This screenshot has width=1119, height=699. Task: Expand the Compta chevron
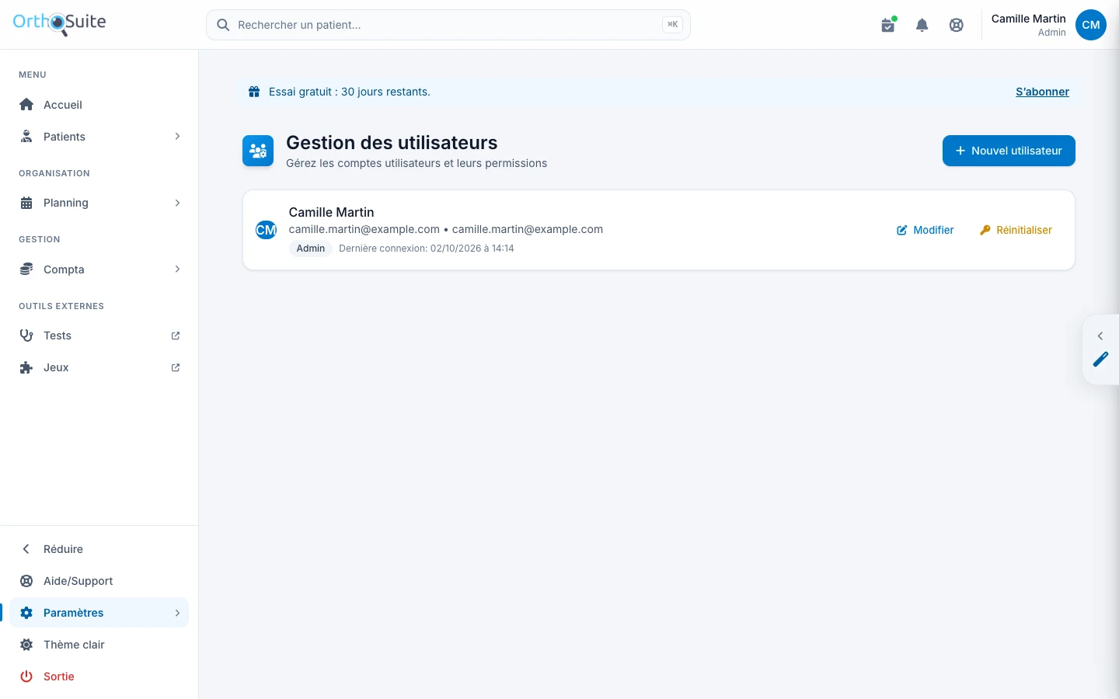(177, 270)
